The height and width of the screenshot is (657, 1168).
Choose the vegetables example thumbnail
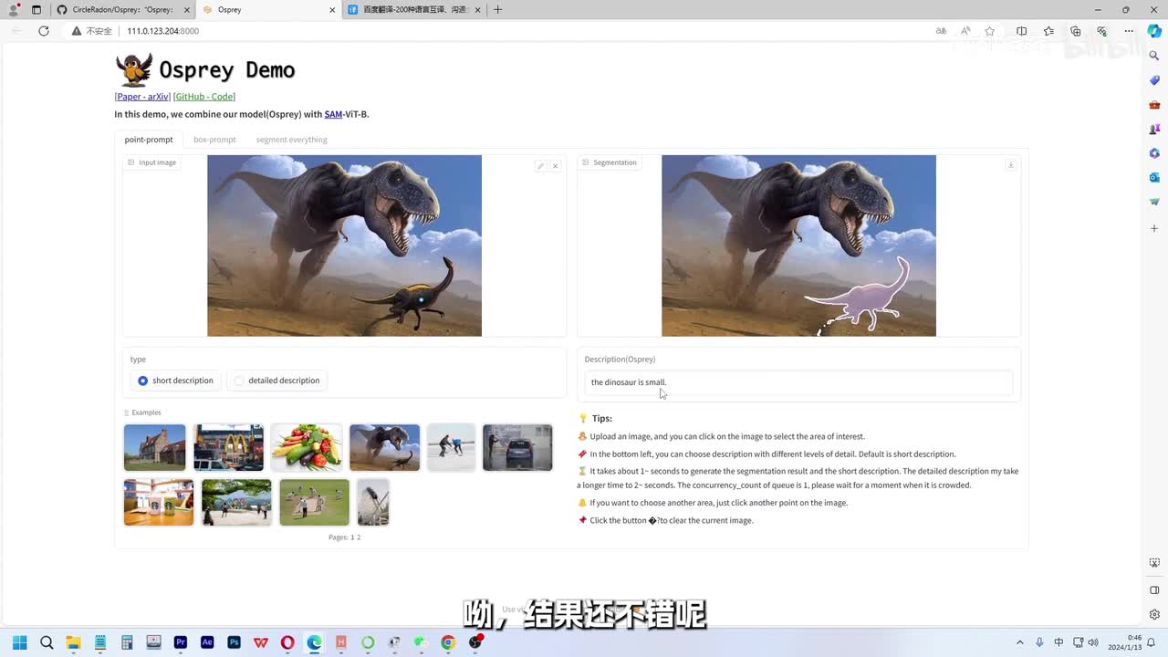click(307, 447)
